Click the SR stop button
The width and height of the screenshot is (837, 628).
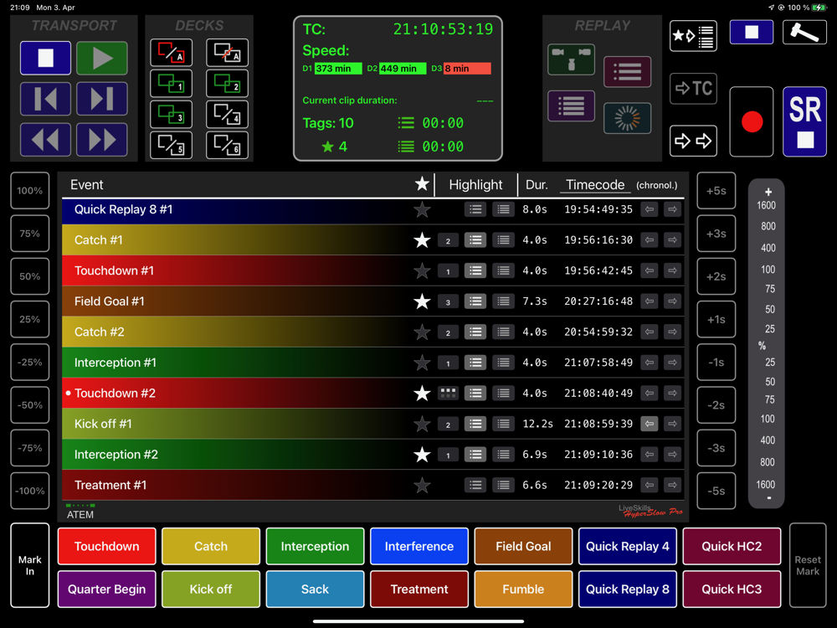click(x=805, y=121)
